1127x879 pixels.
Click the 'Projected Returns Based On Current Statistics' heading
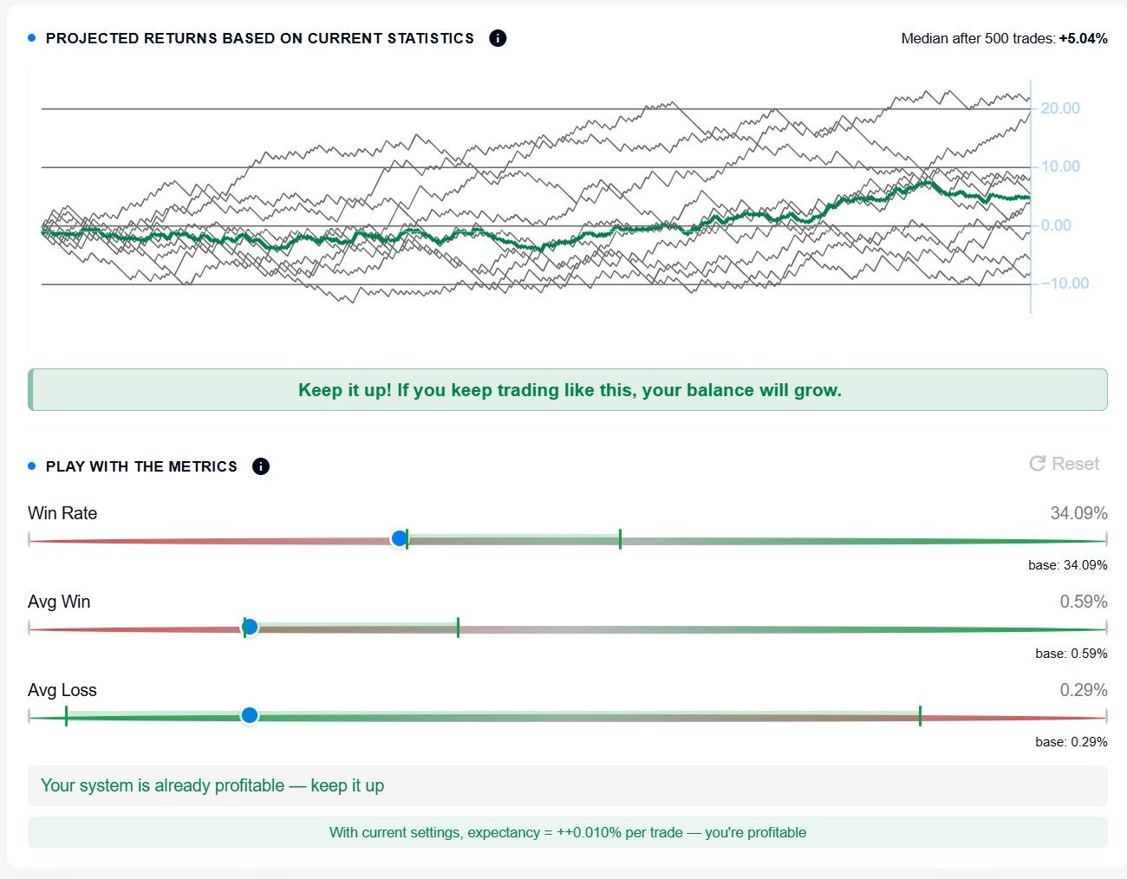(260, 38)
